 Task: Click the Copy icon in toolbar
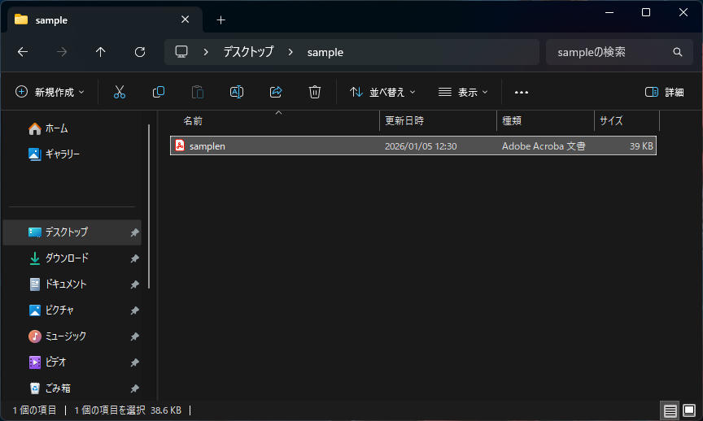[159, 92]
